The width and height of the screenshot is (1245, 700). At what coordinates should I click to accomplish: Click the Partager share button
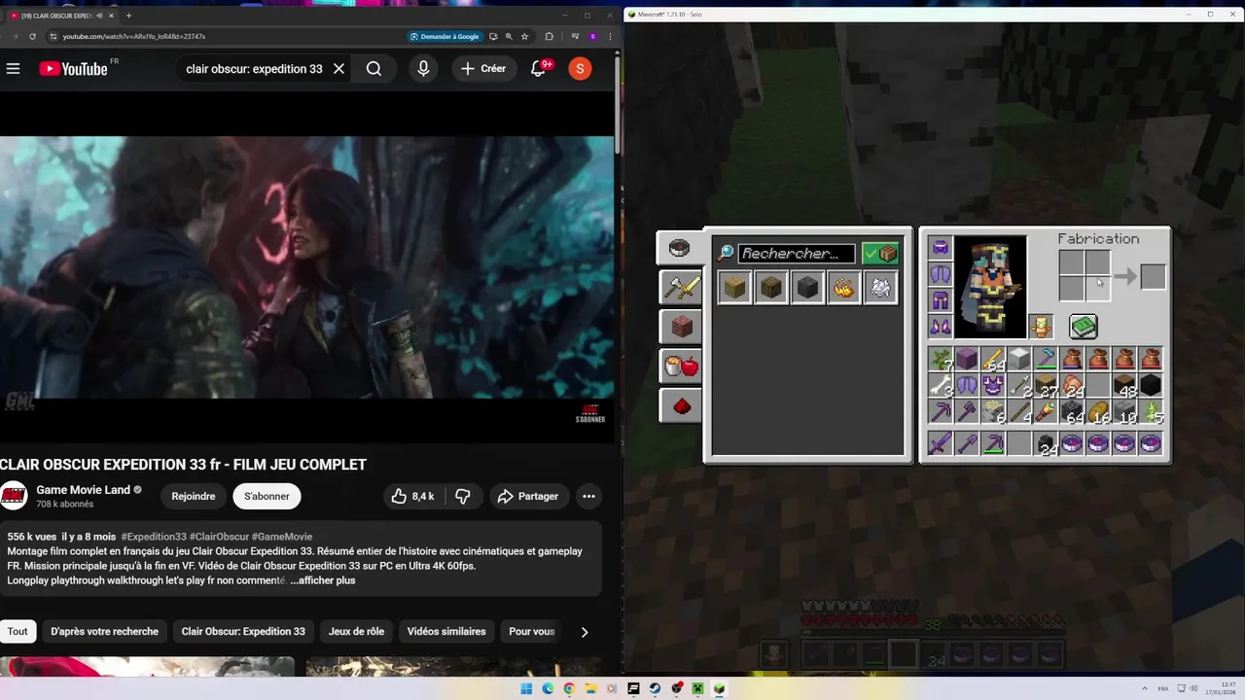click(527, 496)
